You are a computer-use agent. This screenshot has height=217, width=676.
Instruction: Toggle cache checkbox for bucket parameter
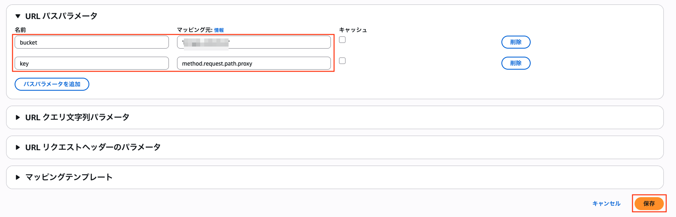342,40
